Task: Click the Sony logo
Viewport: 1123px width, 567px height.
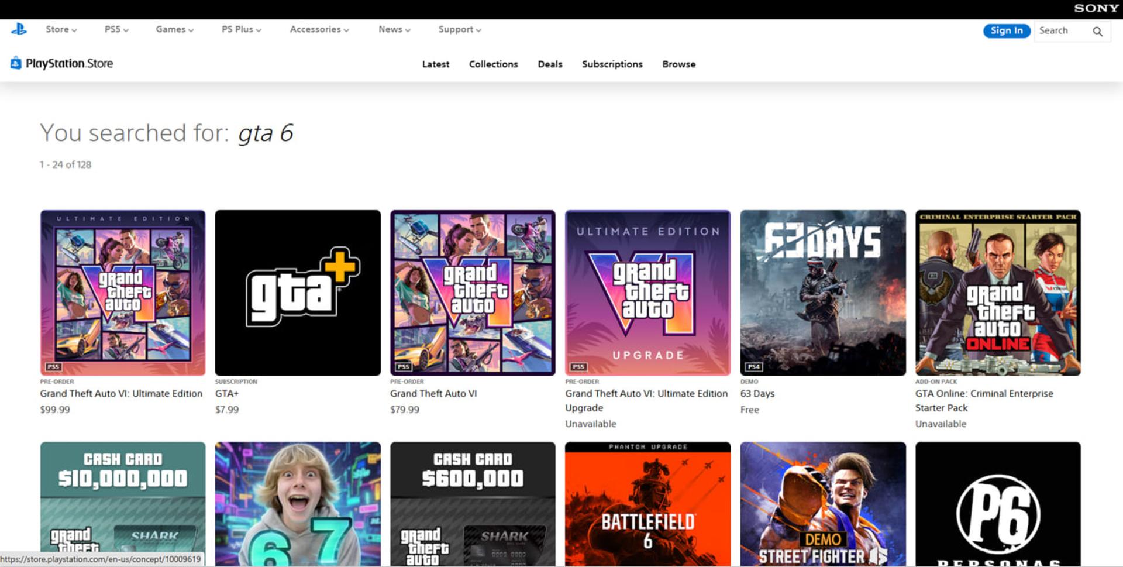Action: point(1096,8)
